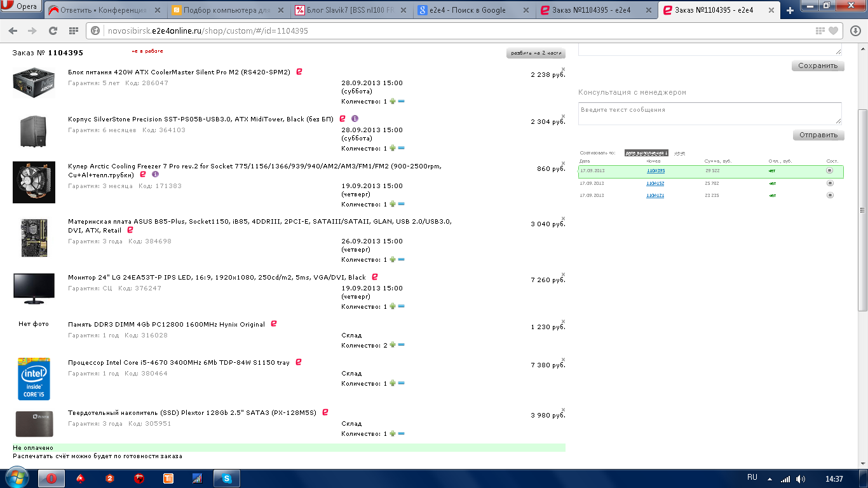This screenshot has height=488, width=868.
Task: Open CoolerMaster power supply thumbnail
Action: [x=34, y=82]
